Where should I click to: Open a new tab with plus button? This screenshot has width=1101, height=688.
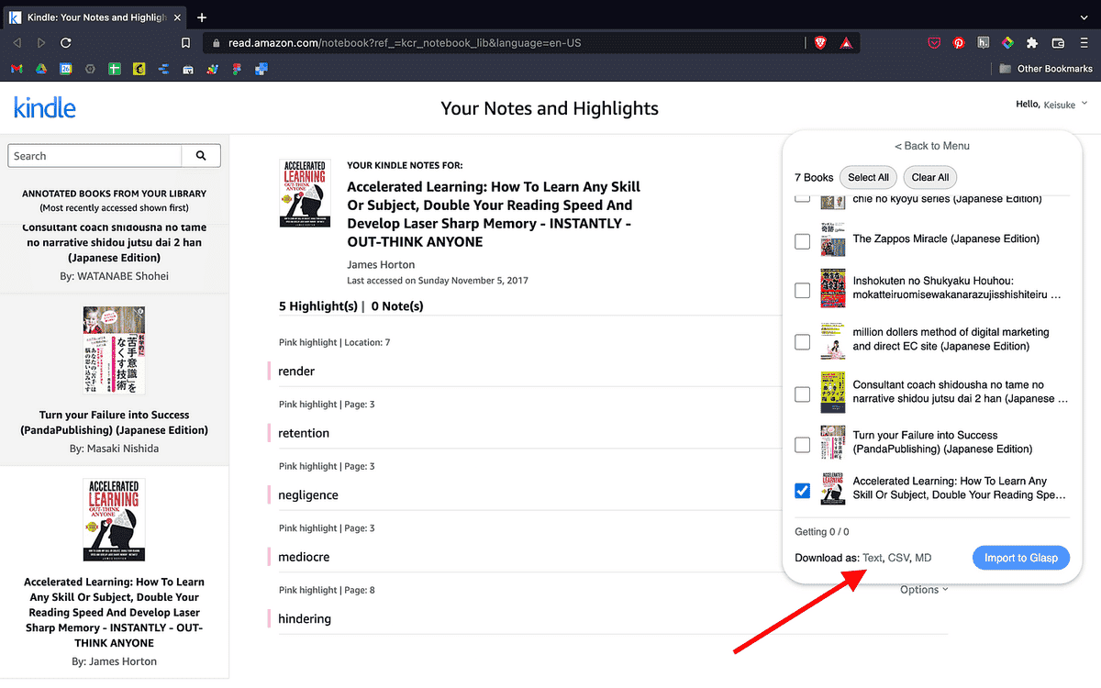tap(202, 17)
